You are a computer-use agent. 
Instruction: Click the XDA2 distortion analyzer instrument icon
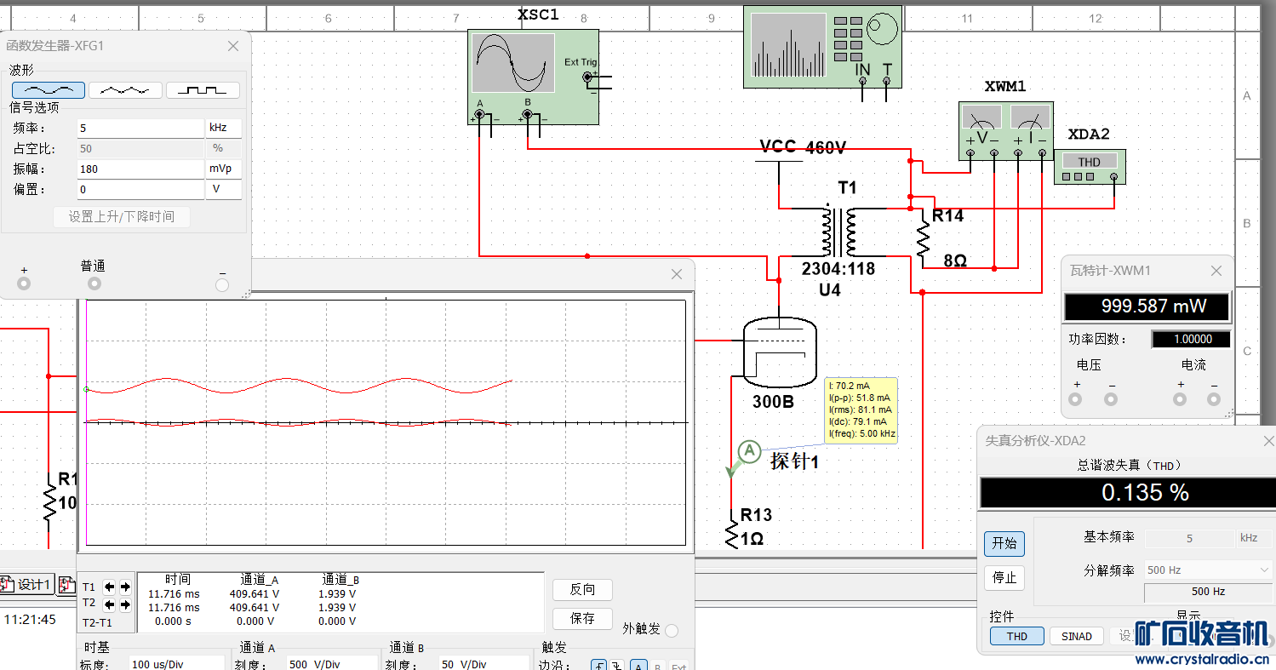point(1090,166)
